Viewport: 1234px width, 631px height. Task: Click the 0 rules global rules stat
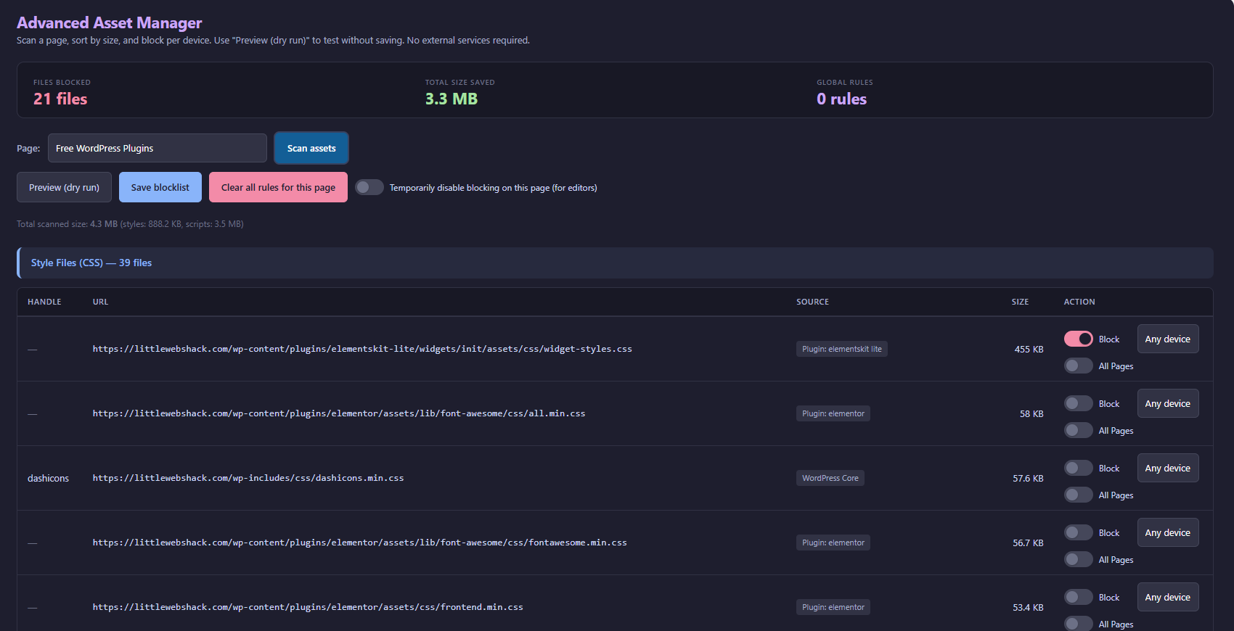pyautogui.click(x=841, y=99)
